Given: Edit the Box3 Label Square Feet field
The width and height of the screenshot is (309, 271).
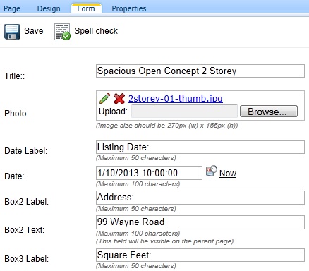Looking at the screenshot, I should 200,255.
